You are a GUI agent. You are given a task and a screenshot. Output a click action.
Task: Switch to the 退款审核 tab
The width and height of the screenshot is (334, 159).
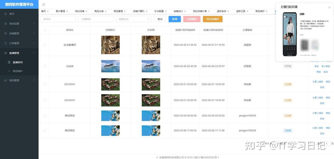(x=221, y=11)
